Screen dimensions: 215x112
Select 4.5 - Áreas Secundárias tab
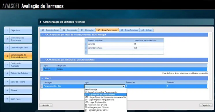click(x=107, y=30)
